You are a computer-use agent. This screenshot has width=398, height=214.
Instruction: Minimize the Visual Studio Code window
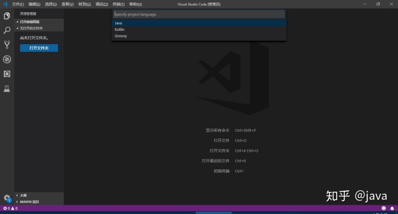[x=364, y=4]
